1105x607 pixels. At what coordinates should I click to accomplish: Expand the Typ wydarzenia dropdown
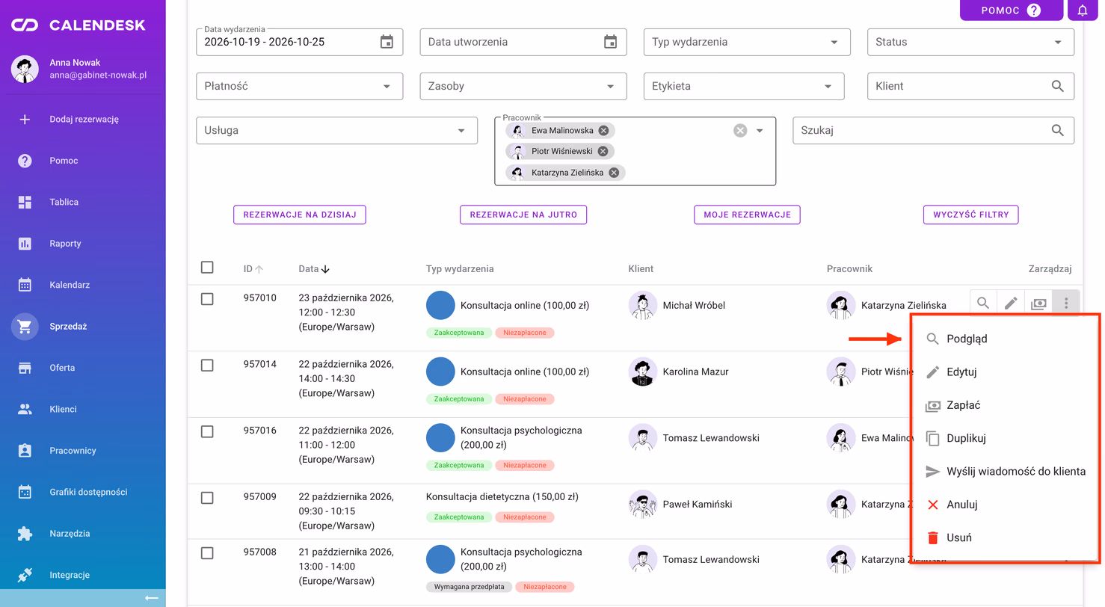click(x=747, y=42)
